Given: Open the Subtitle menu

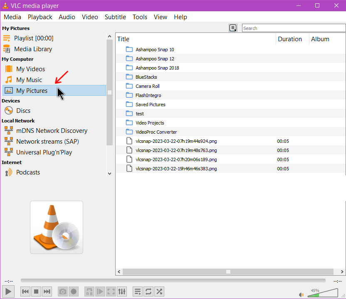Looking at the screenshot, I should coord(115,17).
